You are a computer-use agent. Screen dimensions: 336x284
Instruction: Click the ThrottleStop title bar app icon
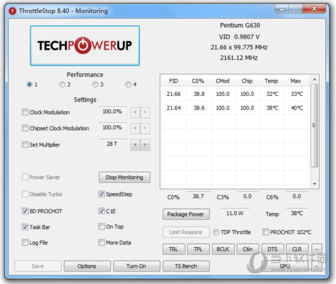click(13, 11)
